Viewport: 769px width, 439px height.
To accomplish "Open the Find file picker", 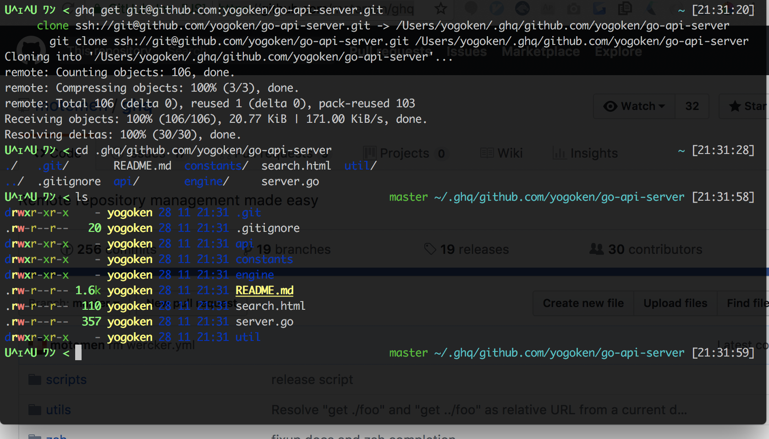I will (x=747, y=303).
